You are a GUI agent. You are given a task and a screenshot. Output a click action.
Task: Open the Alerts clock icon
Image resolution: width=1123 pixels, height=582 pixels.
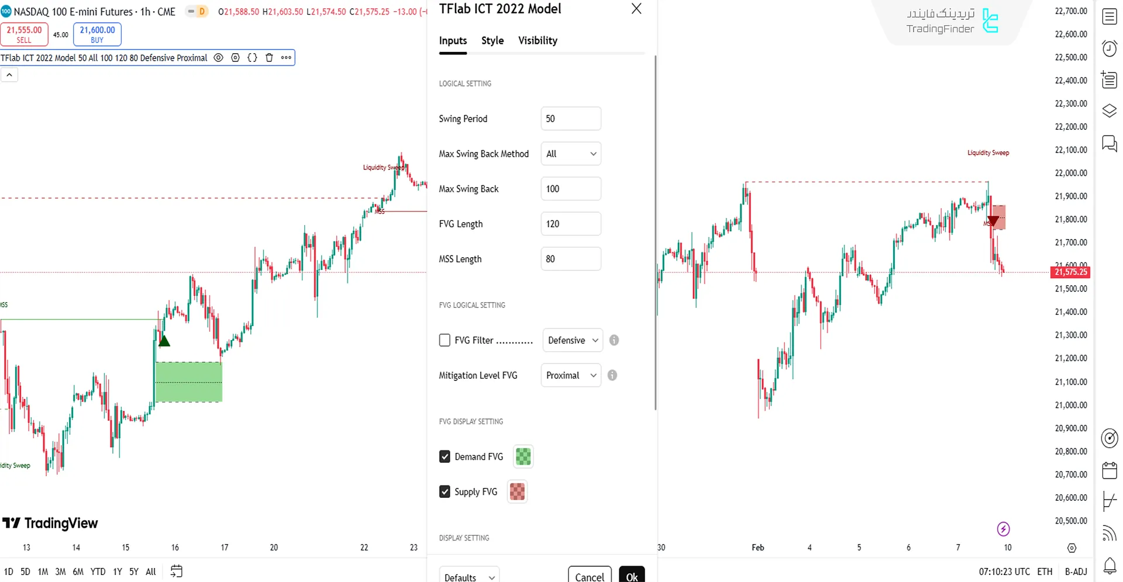point(1110,48)
